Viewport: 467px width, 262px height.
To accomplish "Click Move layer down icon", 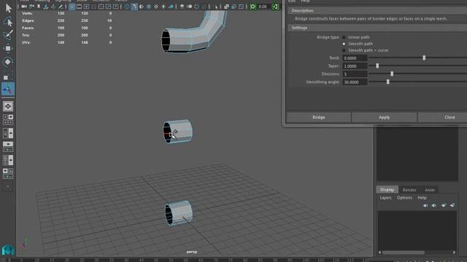I will 434,205.
